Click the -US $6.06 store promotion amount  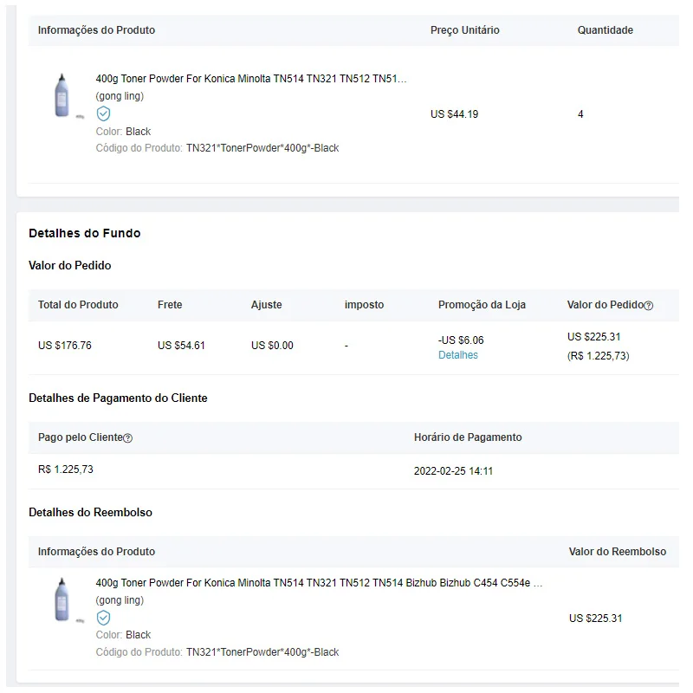pyautogui.click(x=461, y=340)
